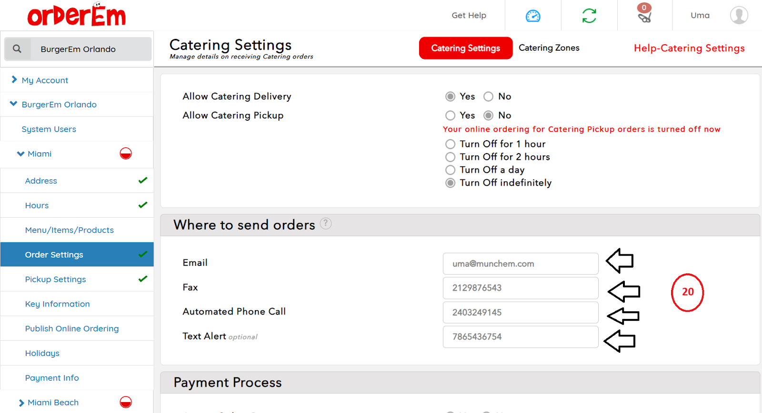Click the question mark help icon beside Where to send orders
762x413 pixels.
[x=326, y=223]
